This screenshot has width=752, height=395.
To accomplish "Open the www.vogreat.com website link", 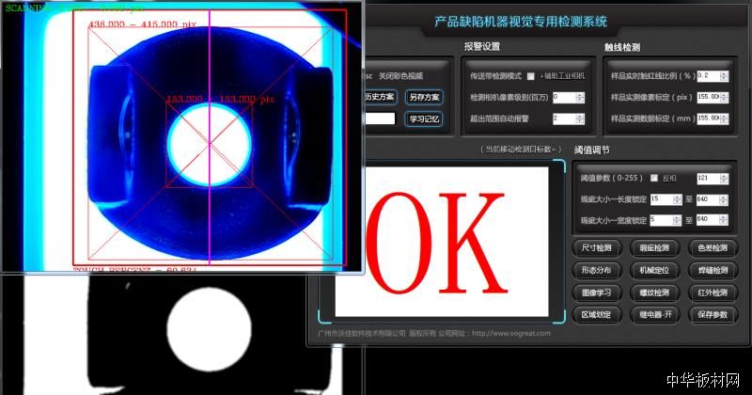I will click(x=511, y=333).
